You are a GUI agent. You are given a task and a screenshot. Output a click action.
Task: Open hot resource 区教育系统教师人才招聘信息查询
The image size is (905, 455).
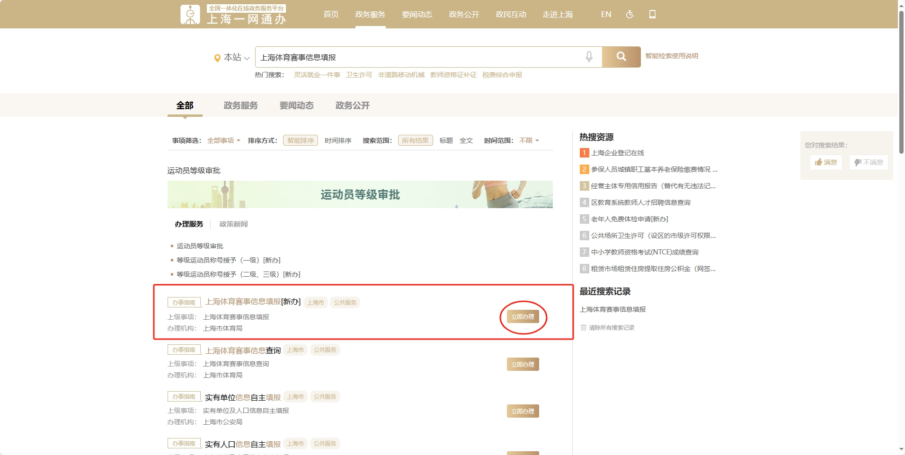pyautogui.click(x=641, y=202)
